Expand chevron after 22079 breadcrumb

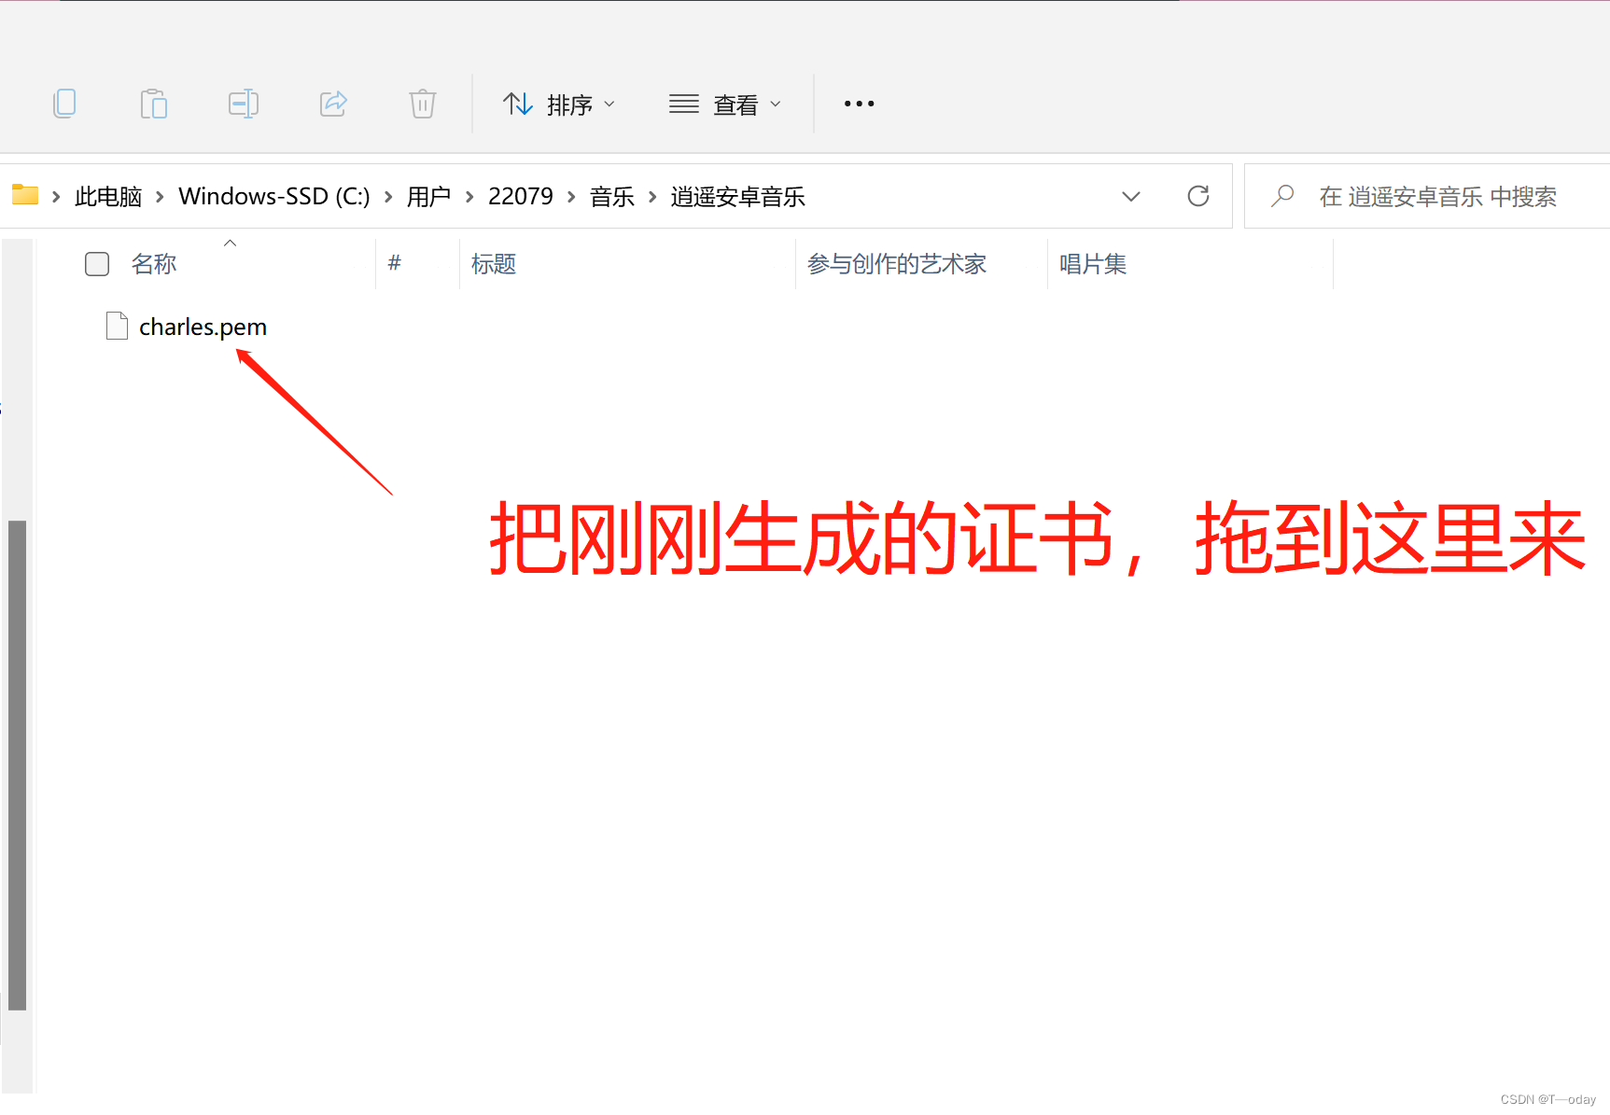pos(571,197)
